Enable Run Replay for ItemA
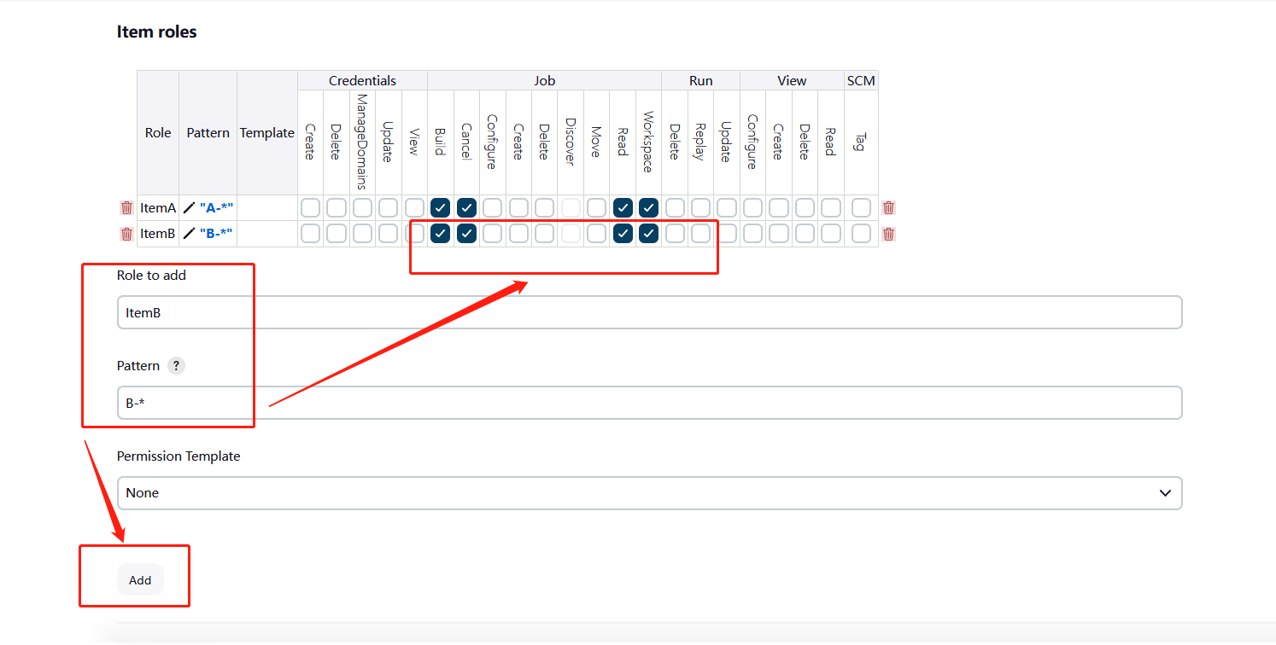The height and width of the screenshot is (645, 1276). click(700, 207)
